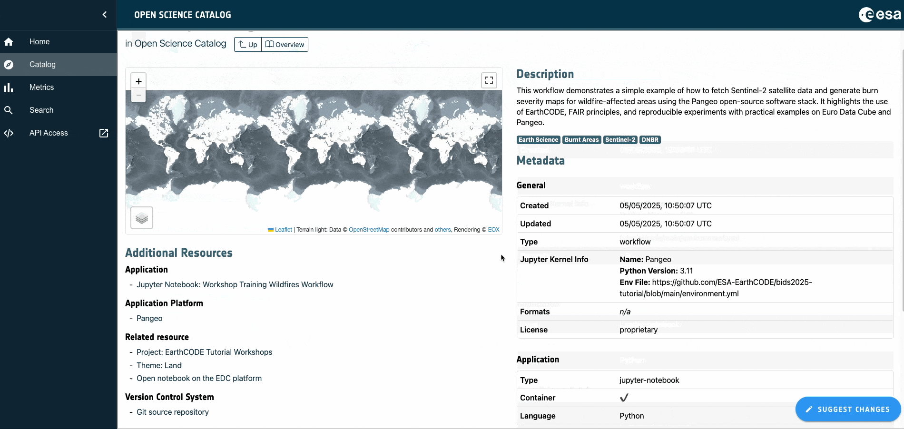Open the OpenStreetMap attribution link
This screenshot has height=429, width=904.
[369, 230]
